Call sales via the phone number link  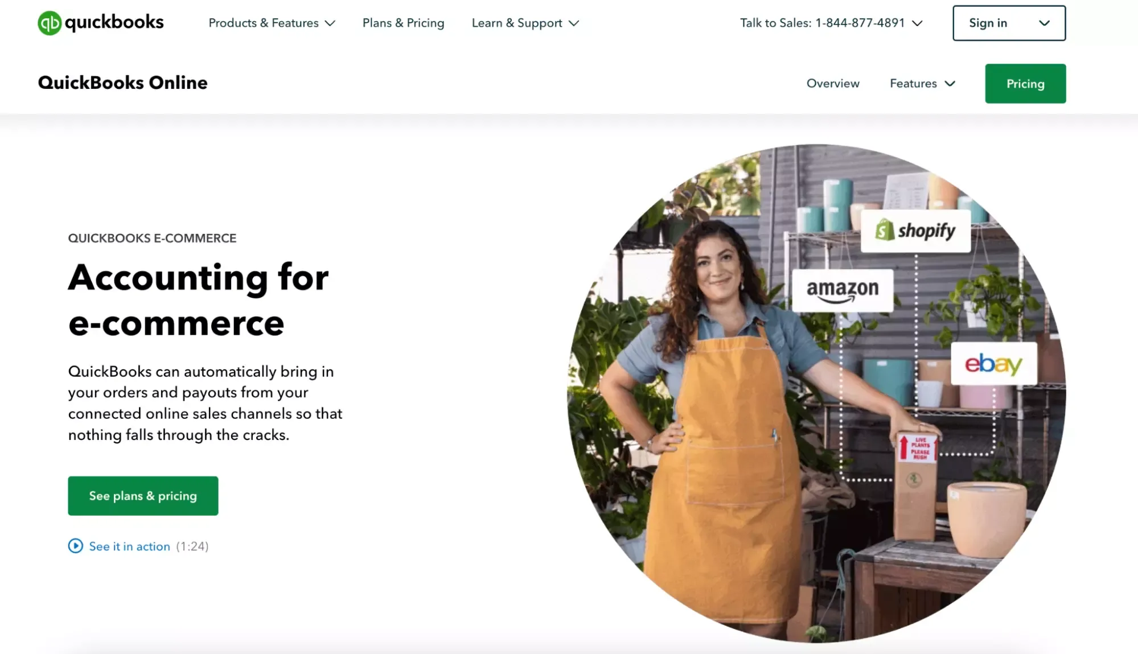[x=859, y=23]
